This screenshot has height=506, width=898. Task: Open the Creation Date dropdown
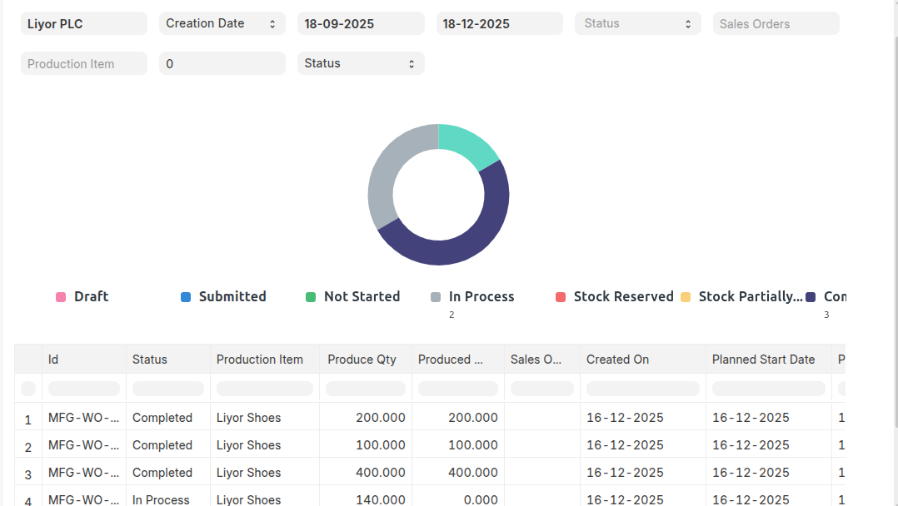222,23
